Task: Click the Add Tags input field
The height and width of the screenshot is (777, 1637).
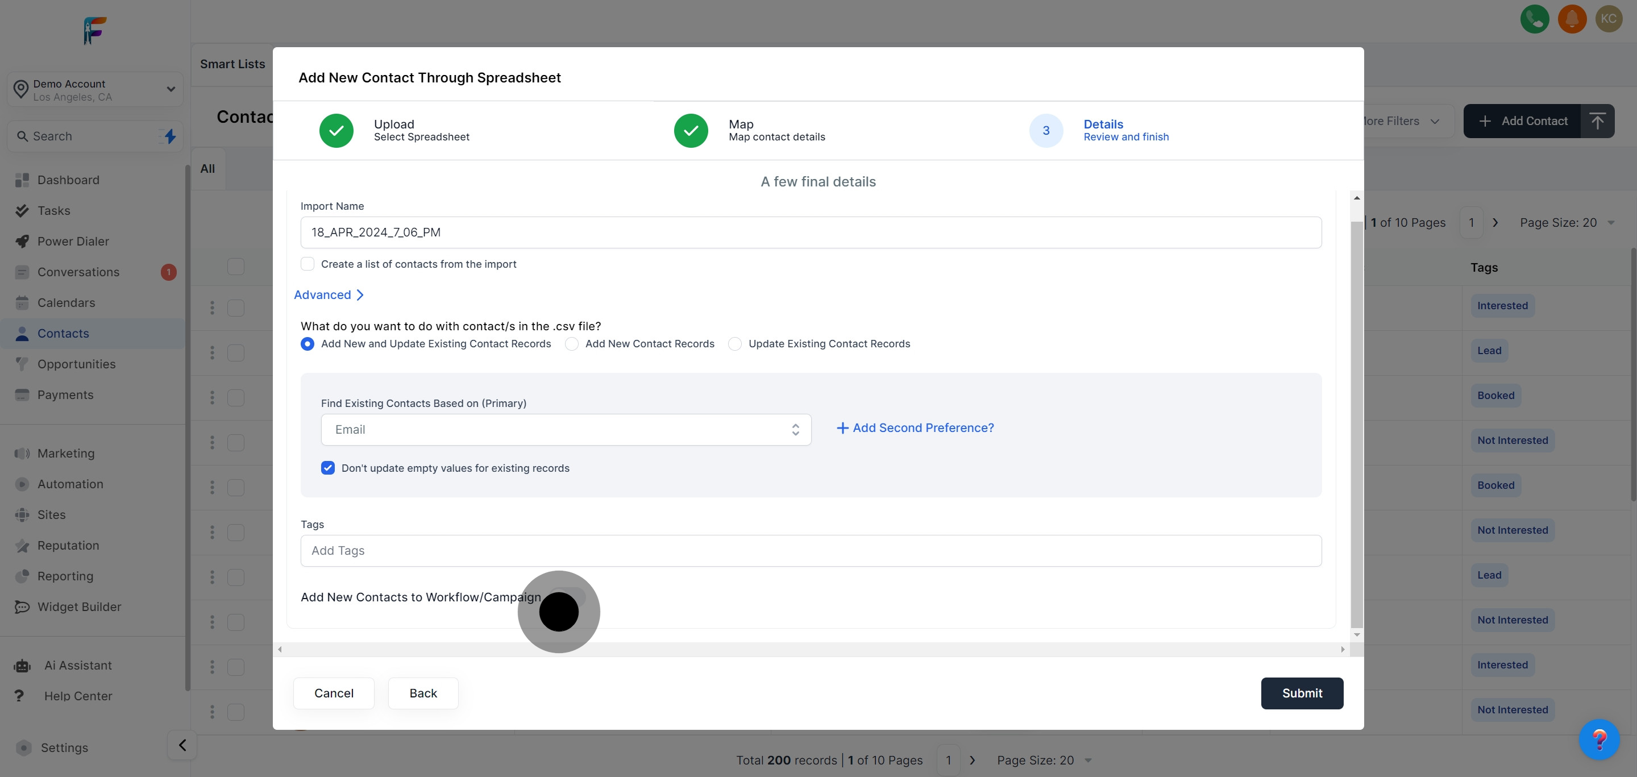Action: coord(811,550)
